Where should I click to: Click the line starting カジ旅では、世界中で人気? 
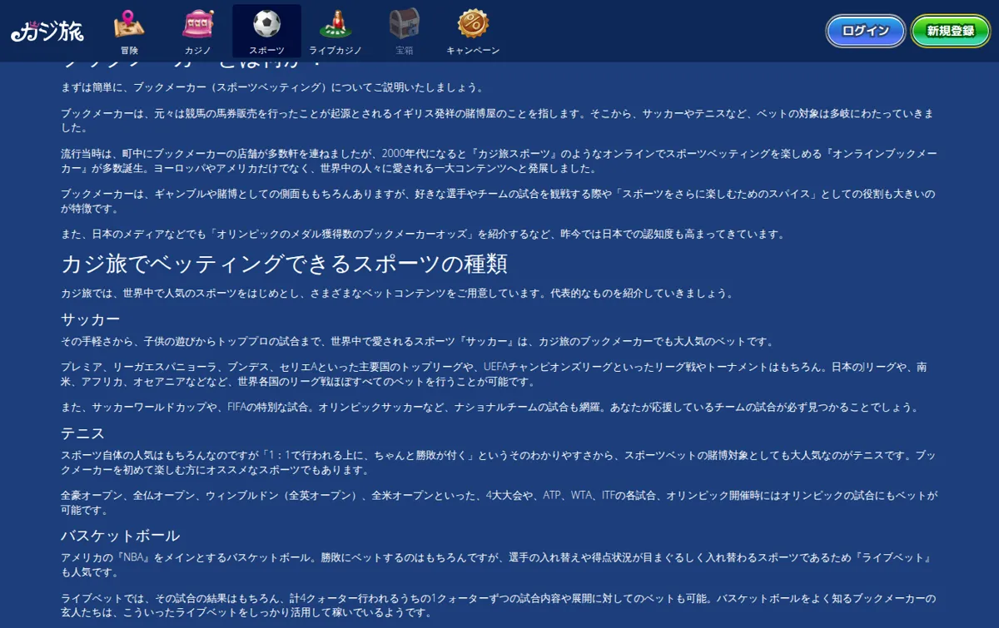pyautogui.click(x=397, y=294)
